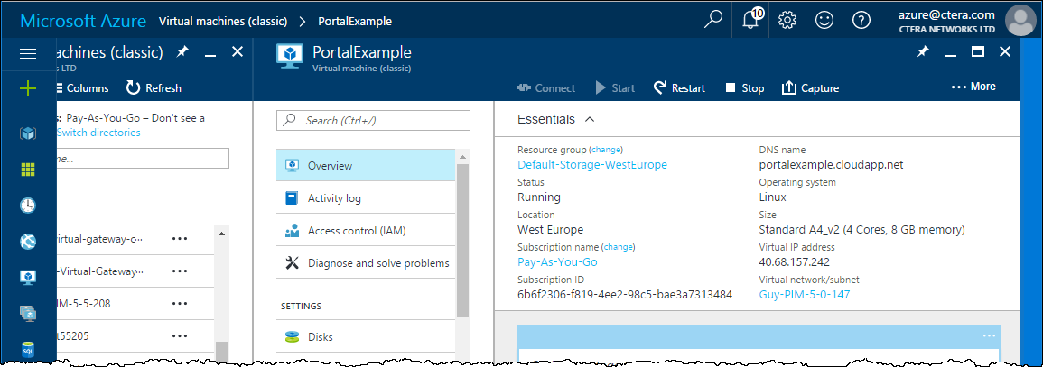Open the hamburger menu in left sidebar
Viewport: 1043px width, 367px height.
pyautogui.click(x=28, y=54)
